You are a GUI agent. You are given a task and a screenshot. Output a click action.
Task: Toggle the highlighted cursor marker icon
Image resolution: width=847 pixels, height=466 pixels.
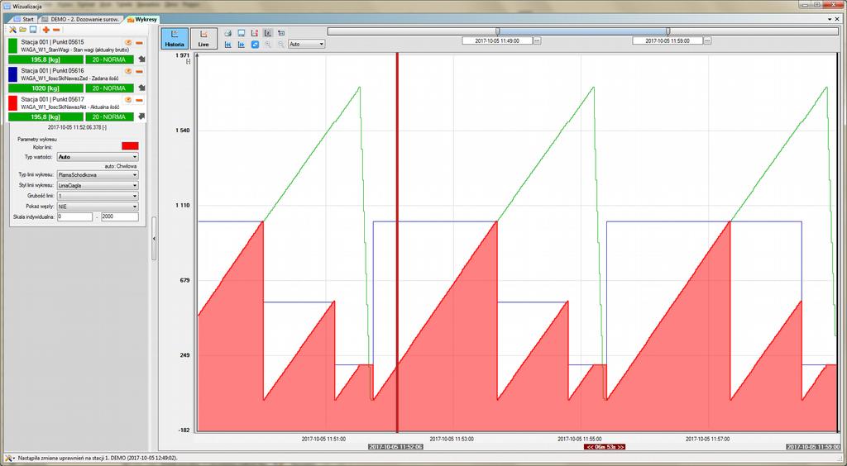(x=269, y=33)
